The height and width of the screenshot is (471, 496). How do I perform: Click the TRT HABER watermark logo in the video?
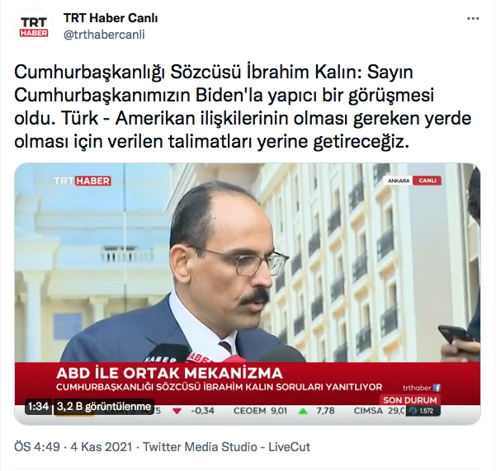point(83,181)
